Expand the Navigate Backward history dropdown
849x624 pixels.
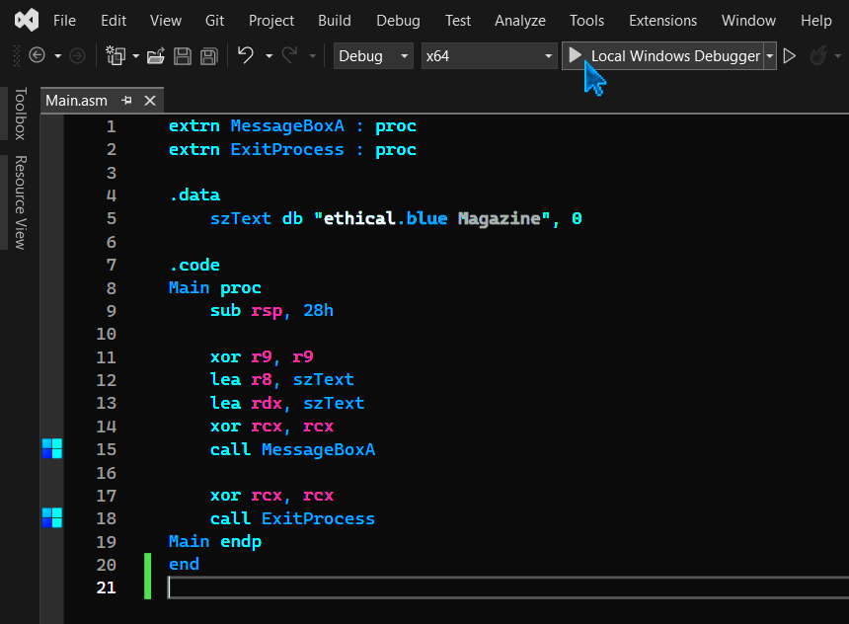(58, 56)
